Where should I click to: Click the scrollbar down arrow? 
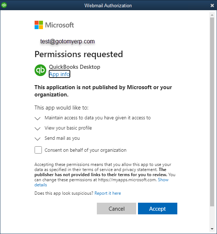[x=212, y=229]
